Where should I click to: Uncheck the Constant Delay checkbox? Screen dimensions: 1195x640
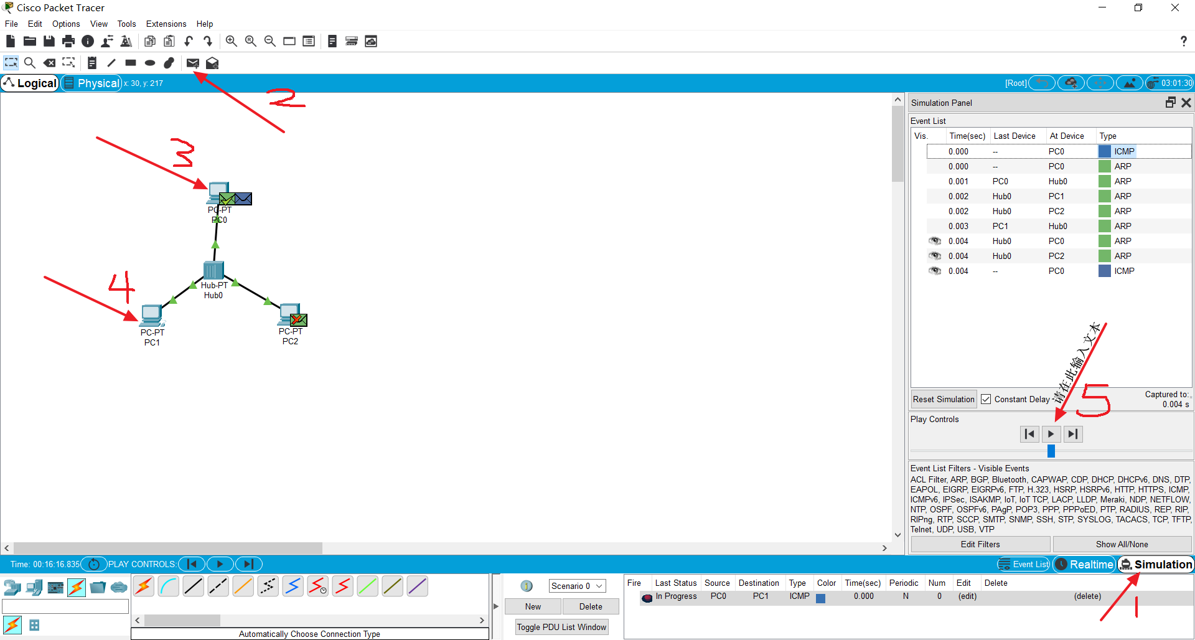[x=986, y=399]
